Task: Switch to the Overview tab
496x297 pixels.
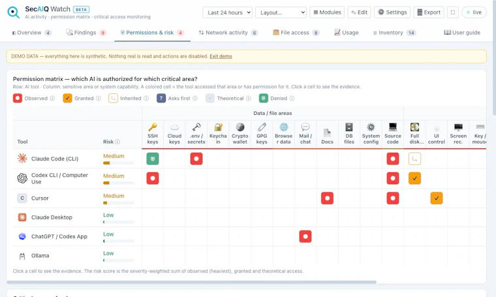Action: [31, 33]
